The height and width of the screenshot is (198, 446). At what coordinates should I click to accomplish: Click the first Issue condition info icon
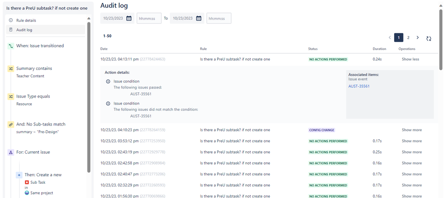tap(108, 81)
